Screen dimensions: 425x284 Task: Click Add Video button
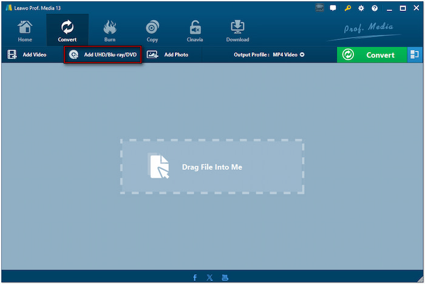[27, 55]
